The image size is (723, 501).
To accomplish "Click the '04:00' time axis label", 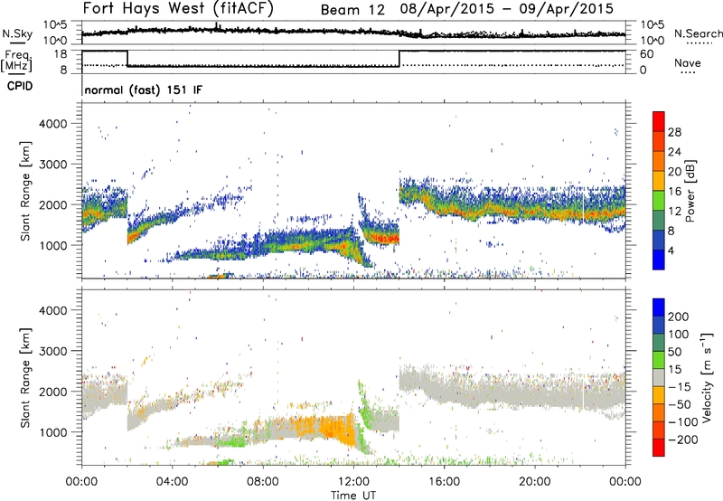I will (x=173, y=481).
